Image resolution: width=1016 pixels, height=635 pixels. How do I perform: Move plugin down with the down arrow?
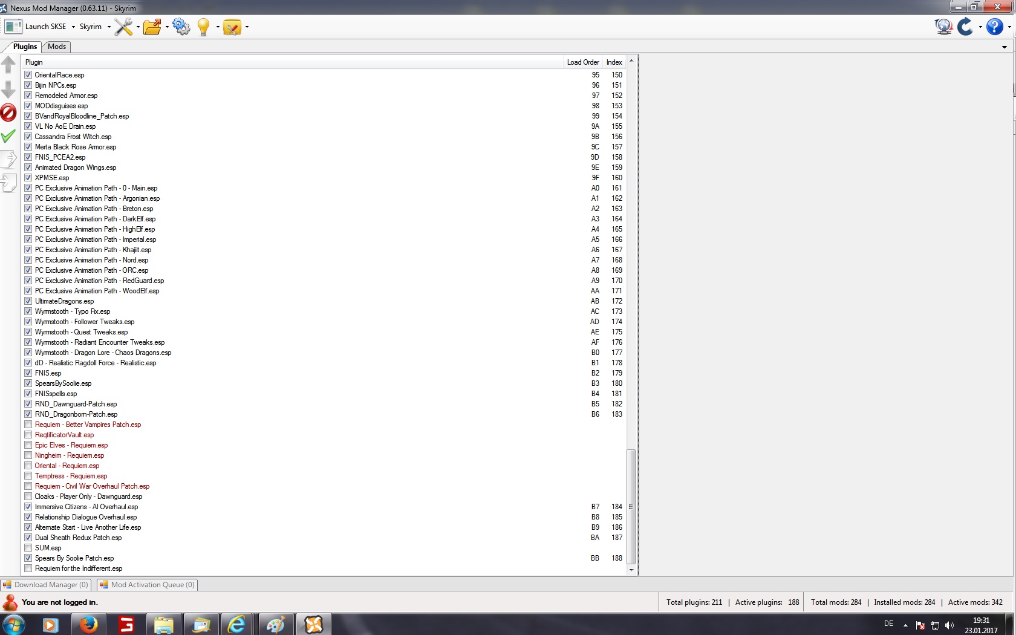(x=8, y=90)
